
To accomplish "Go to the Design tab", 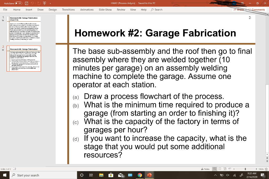I will click(x=53, y=10).
